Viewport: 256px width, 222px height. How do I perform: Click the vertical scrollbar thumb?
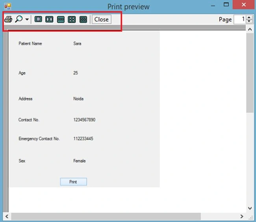tap(250, 73)
